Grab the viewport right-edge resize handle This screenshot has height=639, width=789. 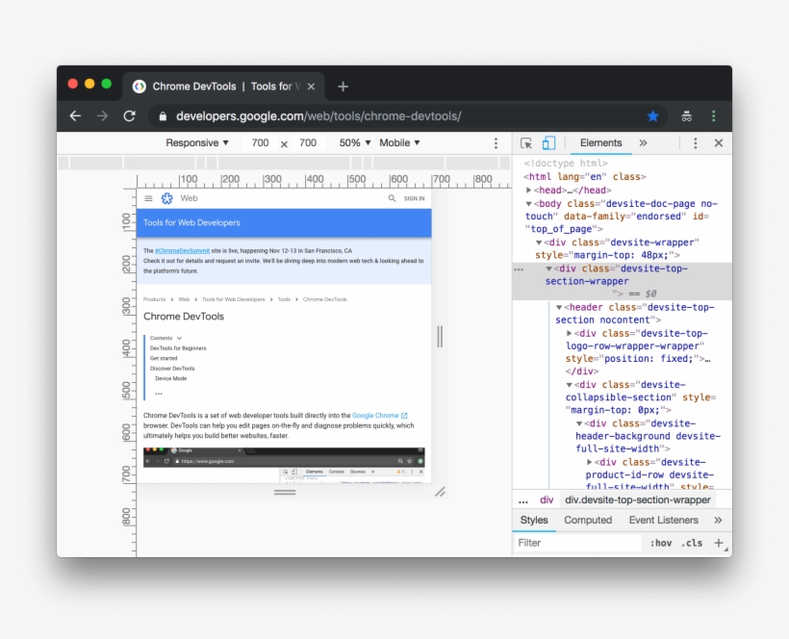[x=440, y=337]
